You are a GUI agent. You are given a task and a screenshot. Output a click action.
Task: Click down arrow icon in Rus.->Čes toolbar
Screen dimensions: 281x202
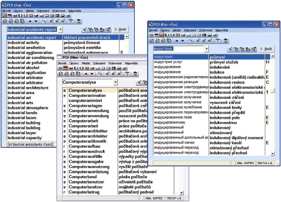183,40
